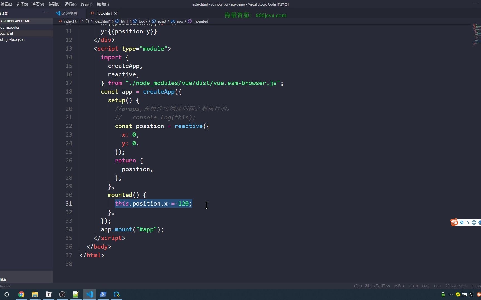Open breadcrumb dropdown for mounted

click(x=201, y=21)
